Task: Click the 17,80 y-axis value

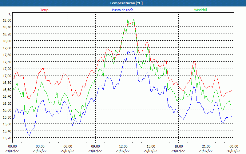Action: coord(7,48)
